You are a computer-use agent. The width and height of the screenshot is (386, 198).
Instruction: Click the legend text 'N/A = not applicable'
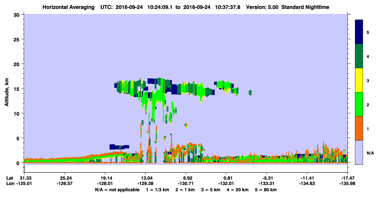tap(117, 190)
